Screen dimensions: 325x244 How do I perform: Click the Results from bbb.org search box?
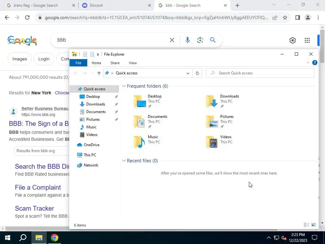click(x=42, y=151)
